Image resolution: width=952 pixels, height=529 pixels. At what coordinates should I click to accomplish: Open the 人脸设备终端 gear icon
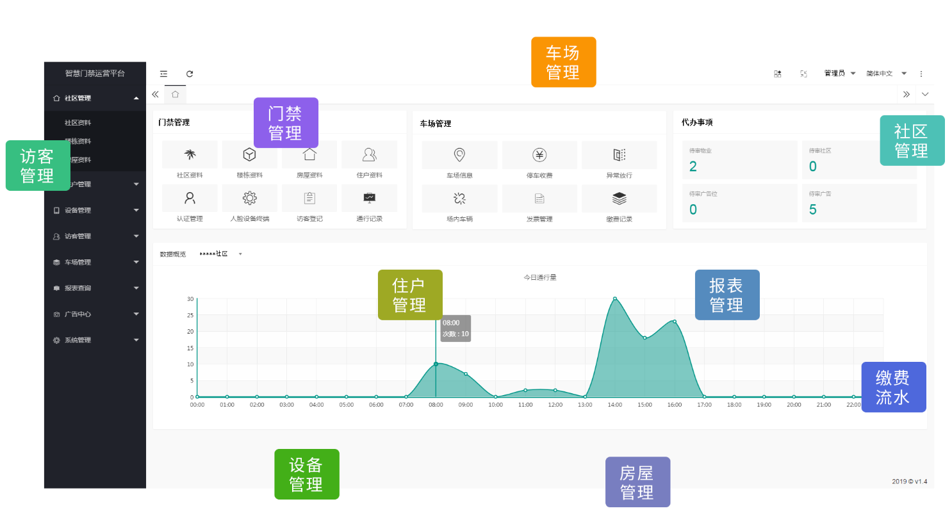249,199
